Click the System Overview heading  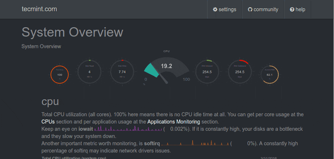pyautogui.click(x=72, y=32)
